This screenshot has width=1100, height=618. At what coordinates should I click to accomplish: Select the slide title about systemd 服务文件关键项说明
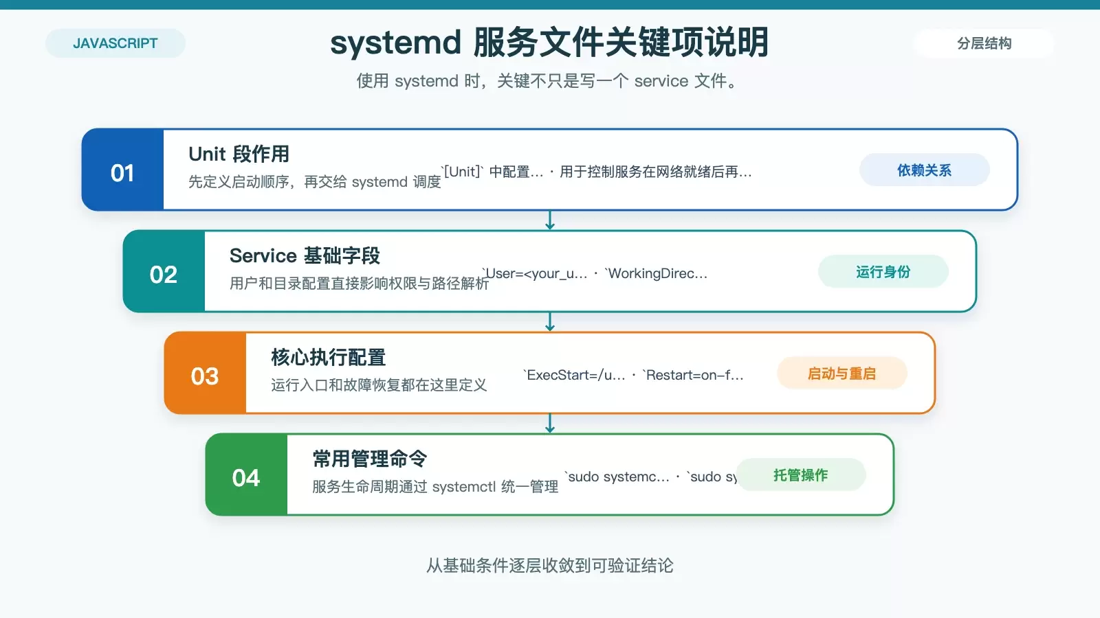click(549, 43)
